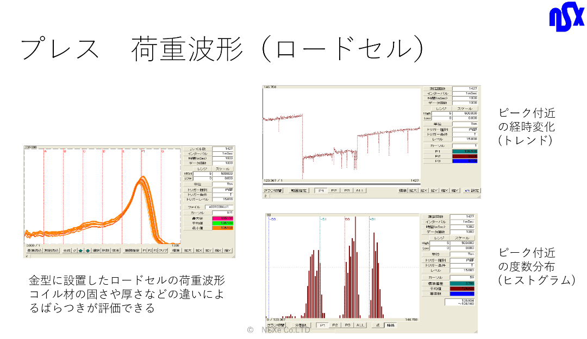Click orange 最小値 swatch in waveform window
Viewport: 587px width, 339px height.
[223, 228]
